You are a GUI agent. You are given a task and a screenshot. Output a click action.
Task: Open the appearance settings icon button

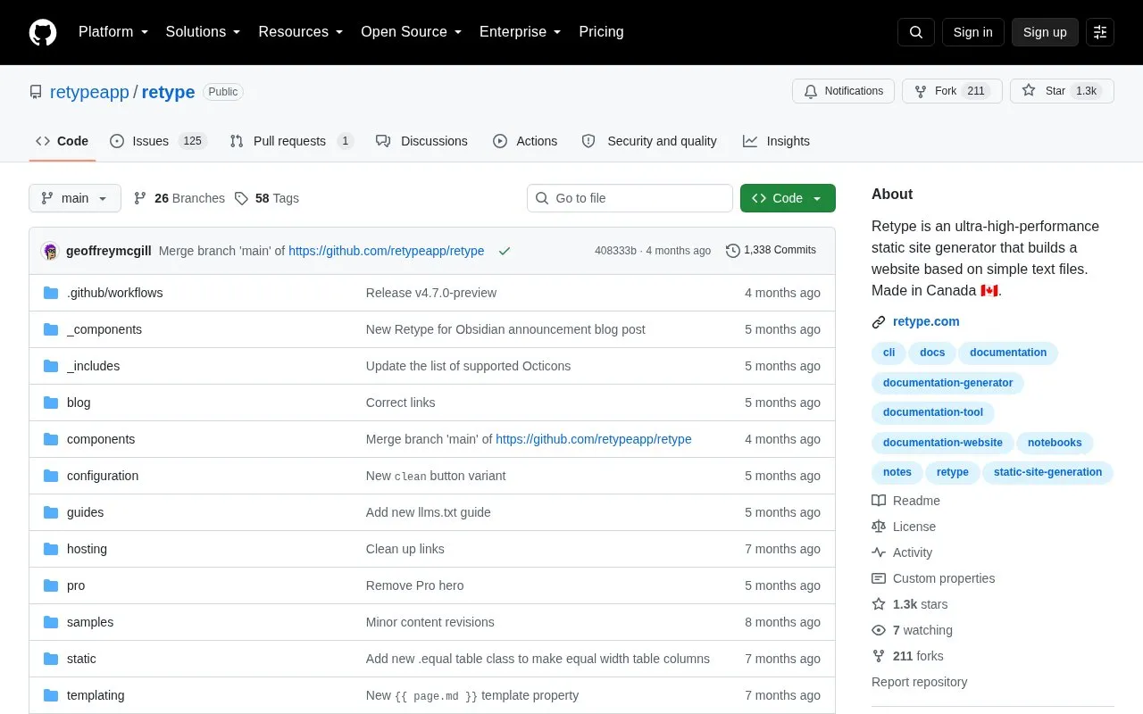[1100, 32]
